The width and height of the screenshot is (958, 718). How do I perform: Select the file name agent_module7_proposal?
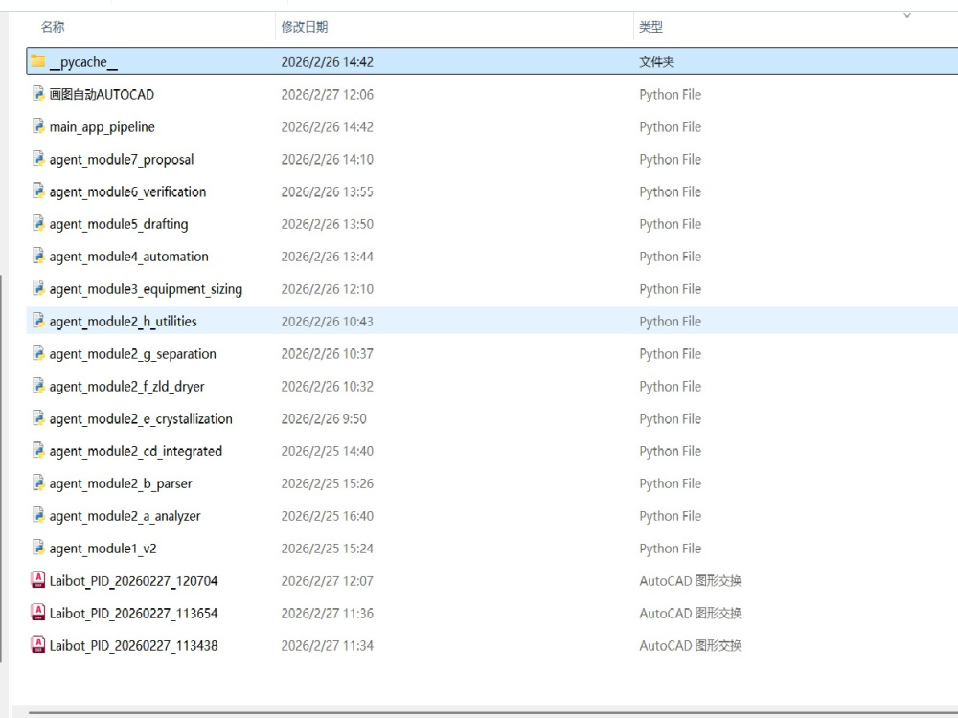coord(122,159)
